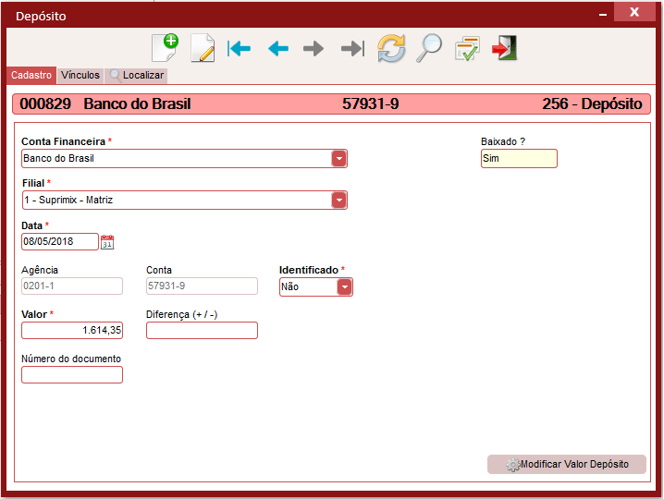Switch to the Cadastro tab
This screenshot has width=664, height=499.
coord(31,76)
